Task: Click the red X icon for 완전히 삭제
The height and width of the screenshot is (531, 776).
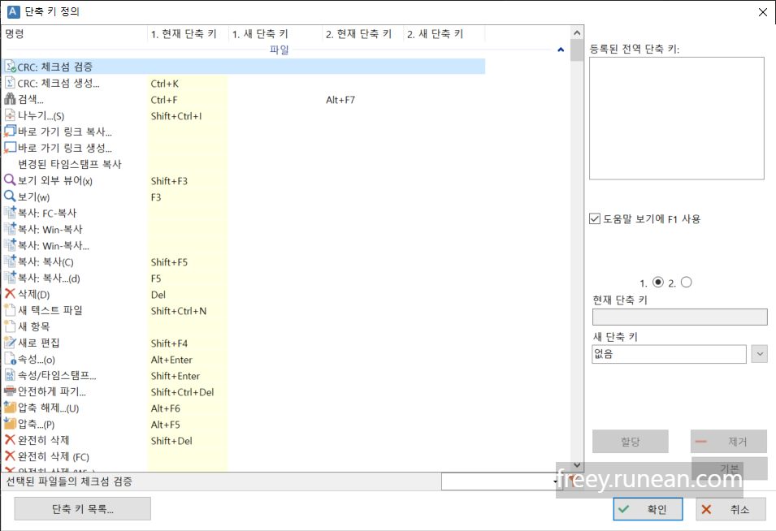Action: coord(10,440)
